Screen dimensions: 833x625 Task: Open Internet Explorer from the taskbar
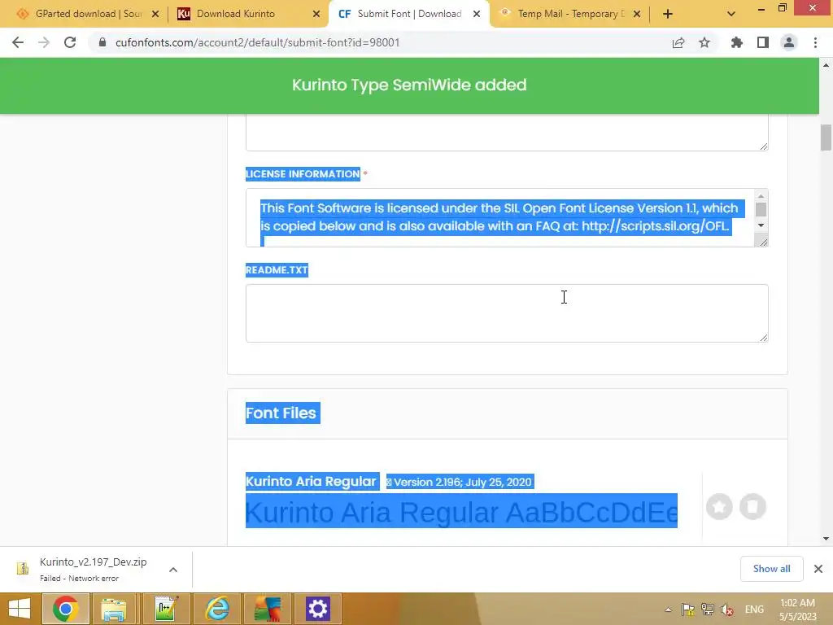(216, 609)
